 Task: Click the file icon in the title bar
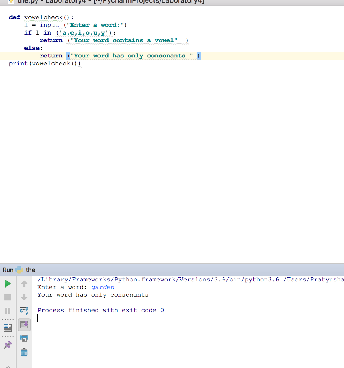point(11,1)
